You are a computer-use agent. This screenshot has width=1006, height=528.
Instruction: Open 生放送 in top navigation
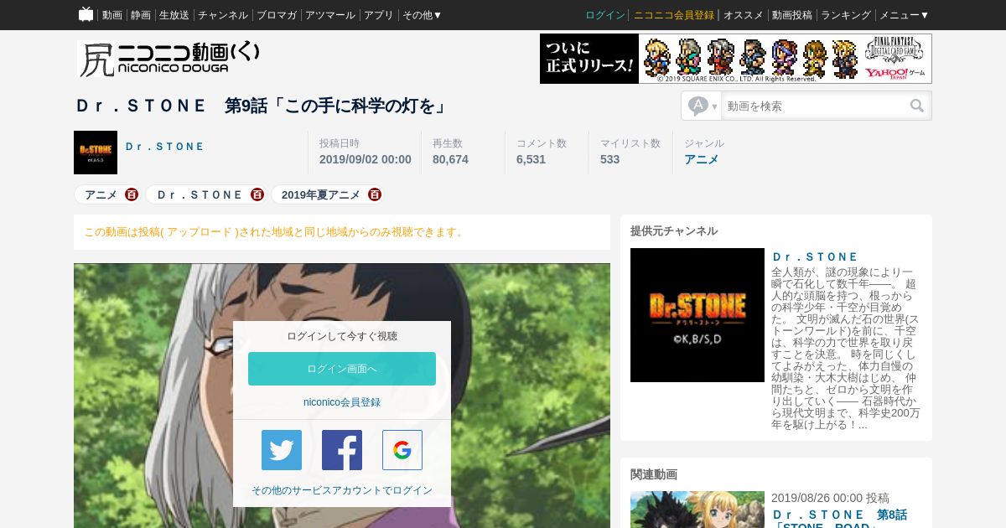pos(174,15)
